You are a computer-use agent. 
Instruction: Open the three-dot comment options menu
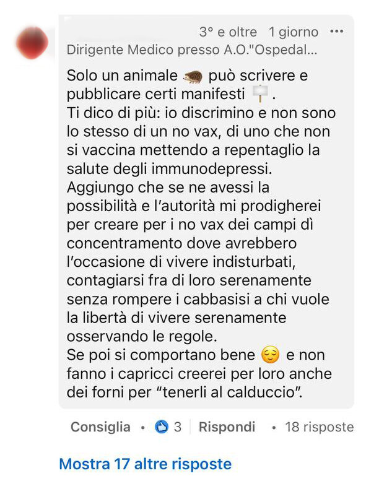336,32
